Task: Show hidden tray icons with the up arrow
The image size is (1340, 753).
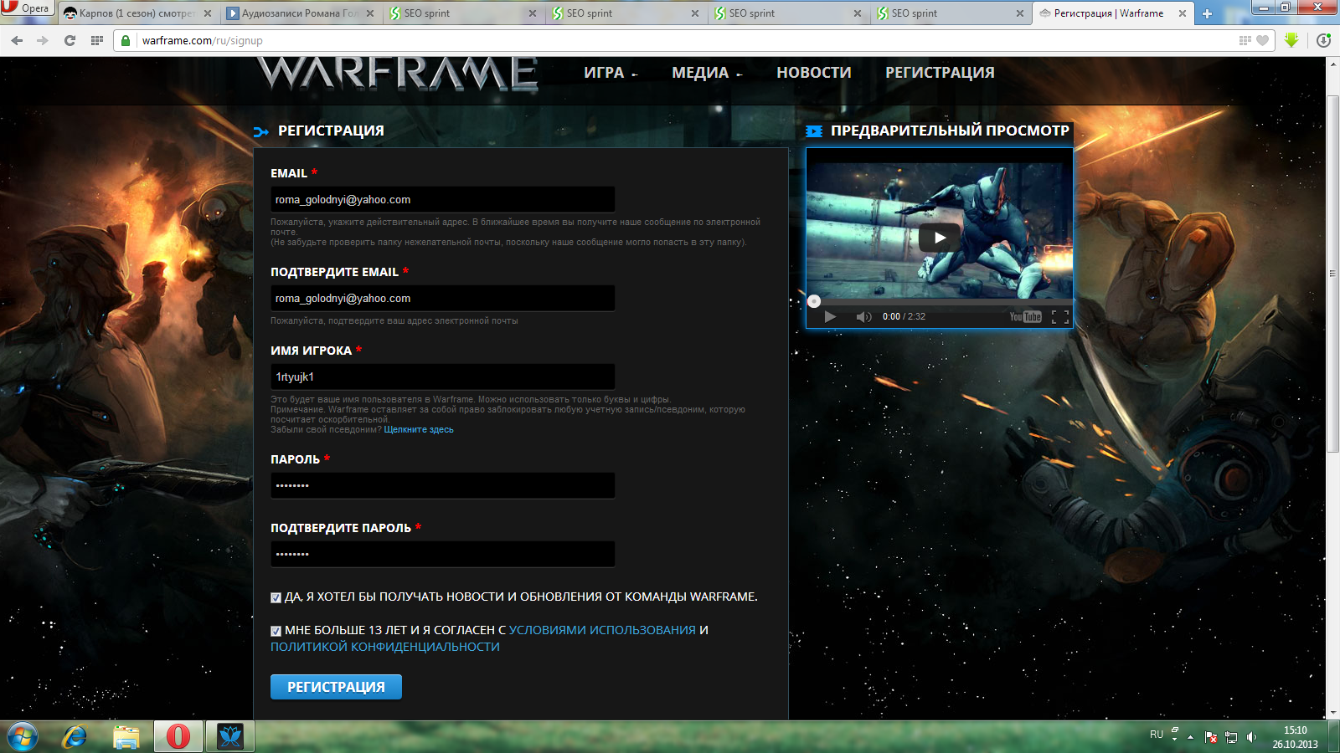Action: coord(1190,737)
